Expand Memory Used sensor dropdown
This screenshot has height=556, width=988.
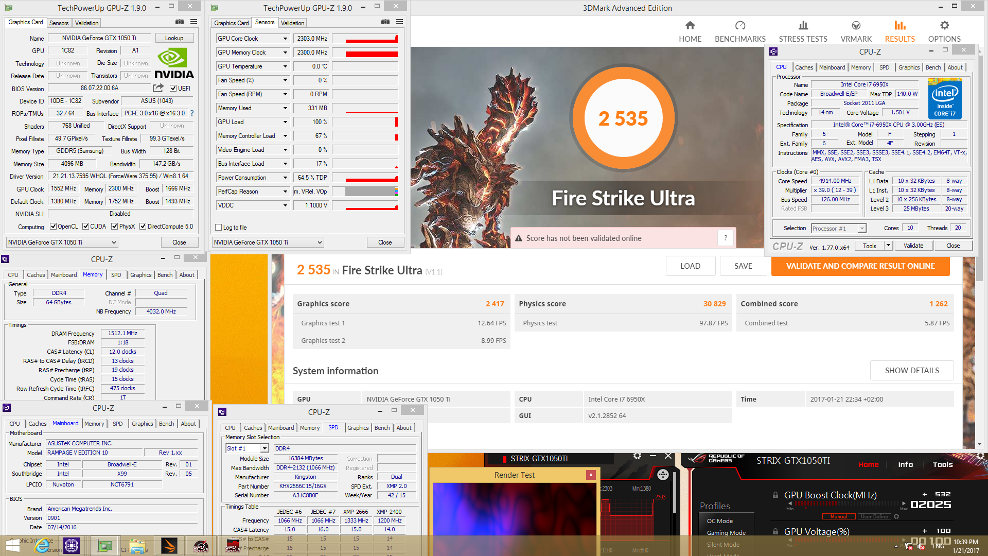(285, 108)
